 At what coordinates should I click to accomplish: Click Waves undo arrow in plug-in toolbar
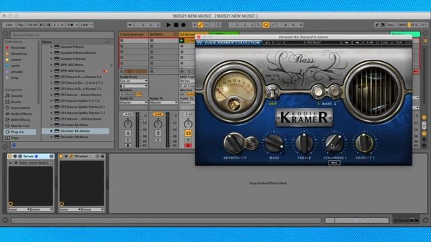pyautogui.click(x=267, y=42)
